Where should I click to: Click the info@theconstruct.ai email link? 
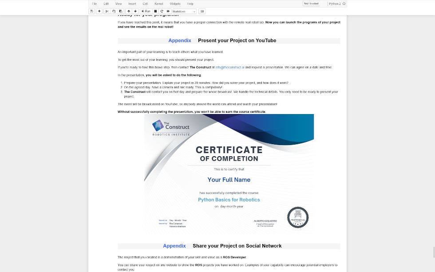click(x=230, y=67)
